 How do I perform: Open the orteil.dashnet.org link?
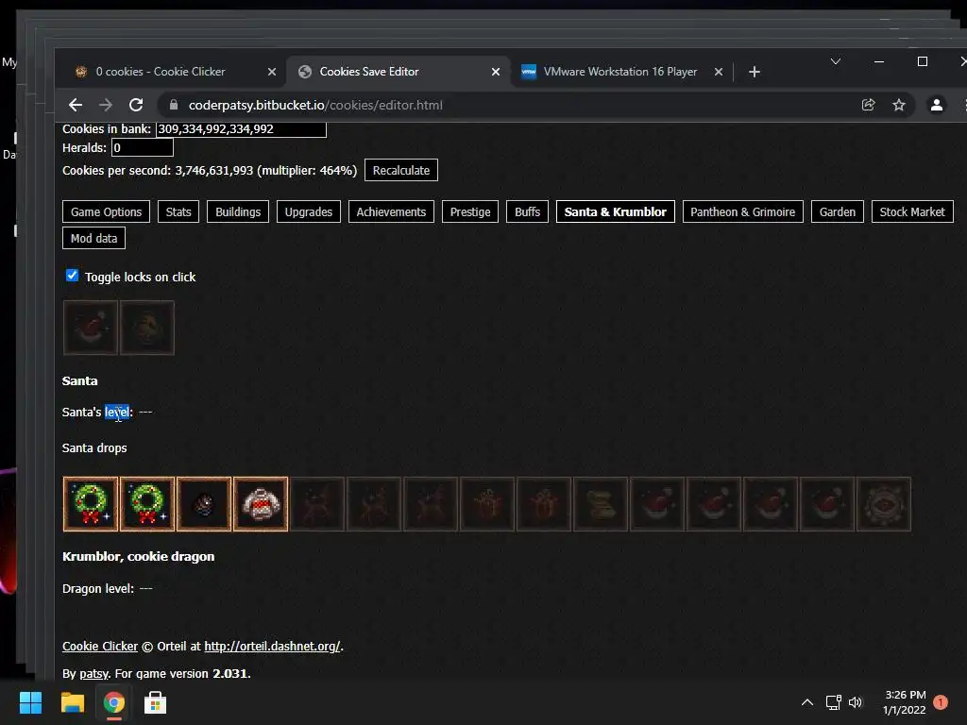[x=272, y=646]
